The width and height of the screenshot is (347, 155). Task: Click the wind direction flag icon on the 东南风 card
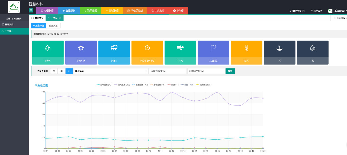(x=213, y=48)
